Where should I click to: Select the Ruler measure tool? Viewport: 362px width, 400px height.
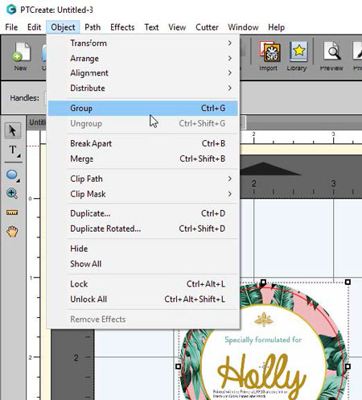[12, 212]
